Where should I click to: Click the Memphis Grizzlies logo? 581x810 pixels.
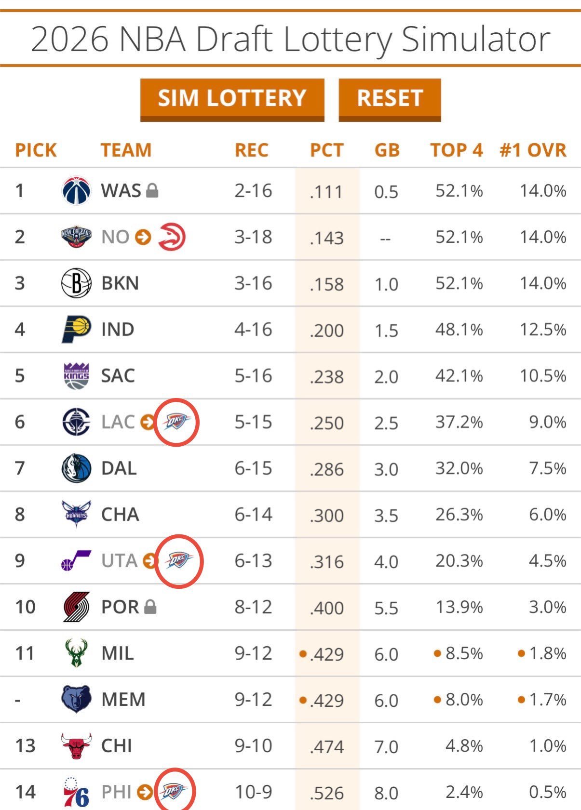pos(76,699)
